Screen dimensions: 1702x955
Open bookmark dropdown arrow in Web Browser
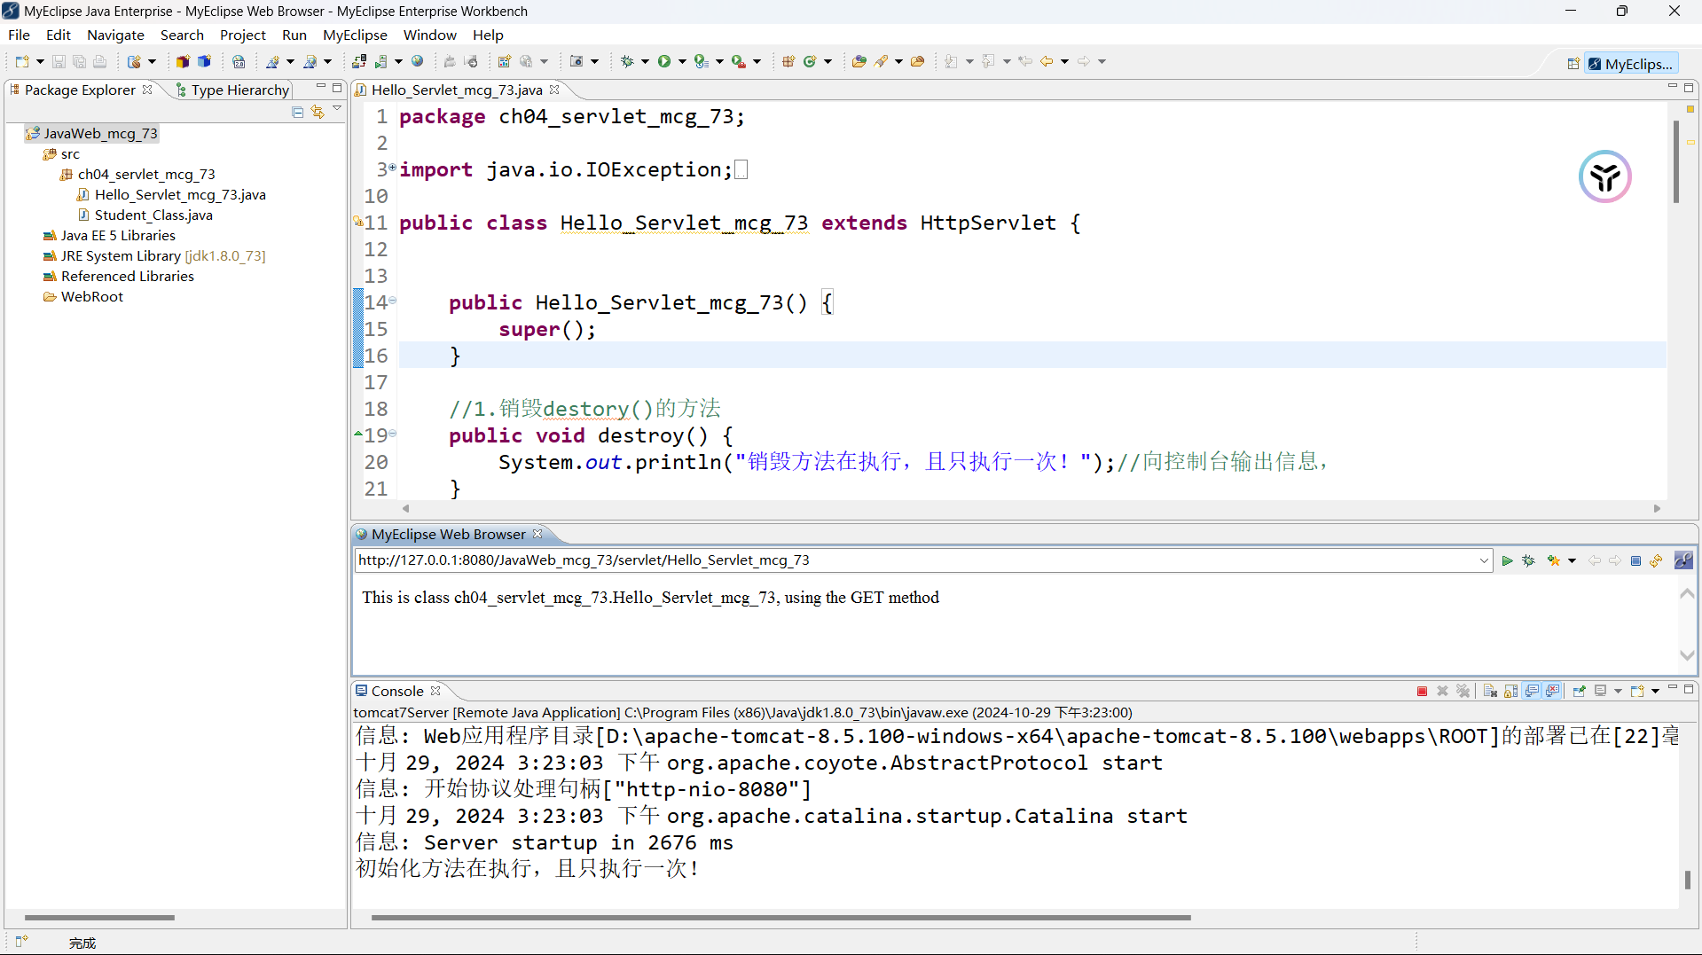(1572, 560)
